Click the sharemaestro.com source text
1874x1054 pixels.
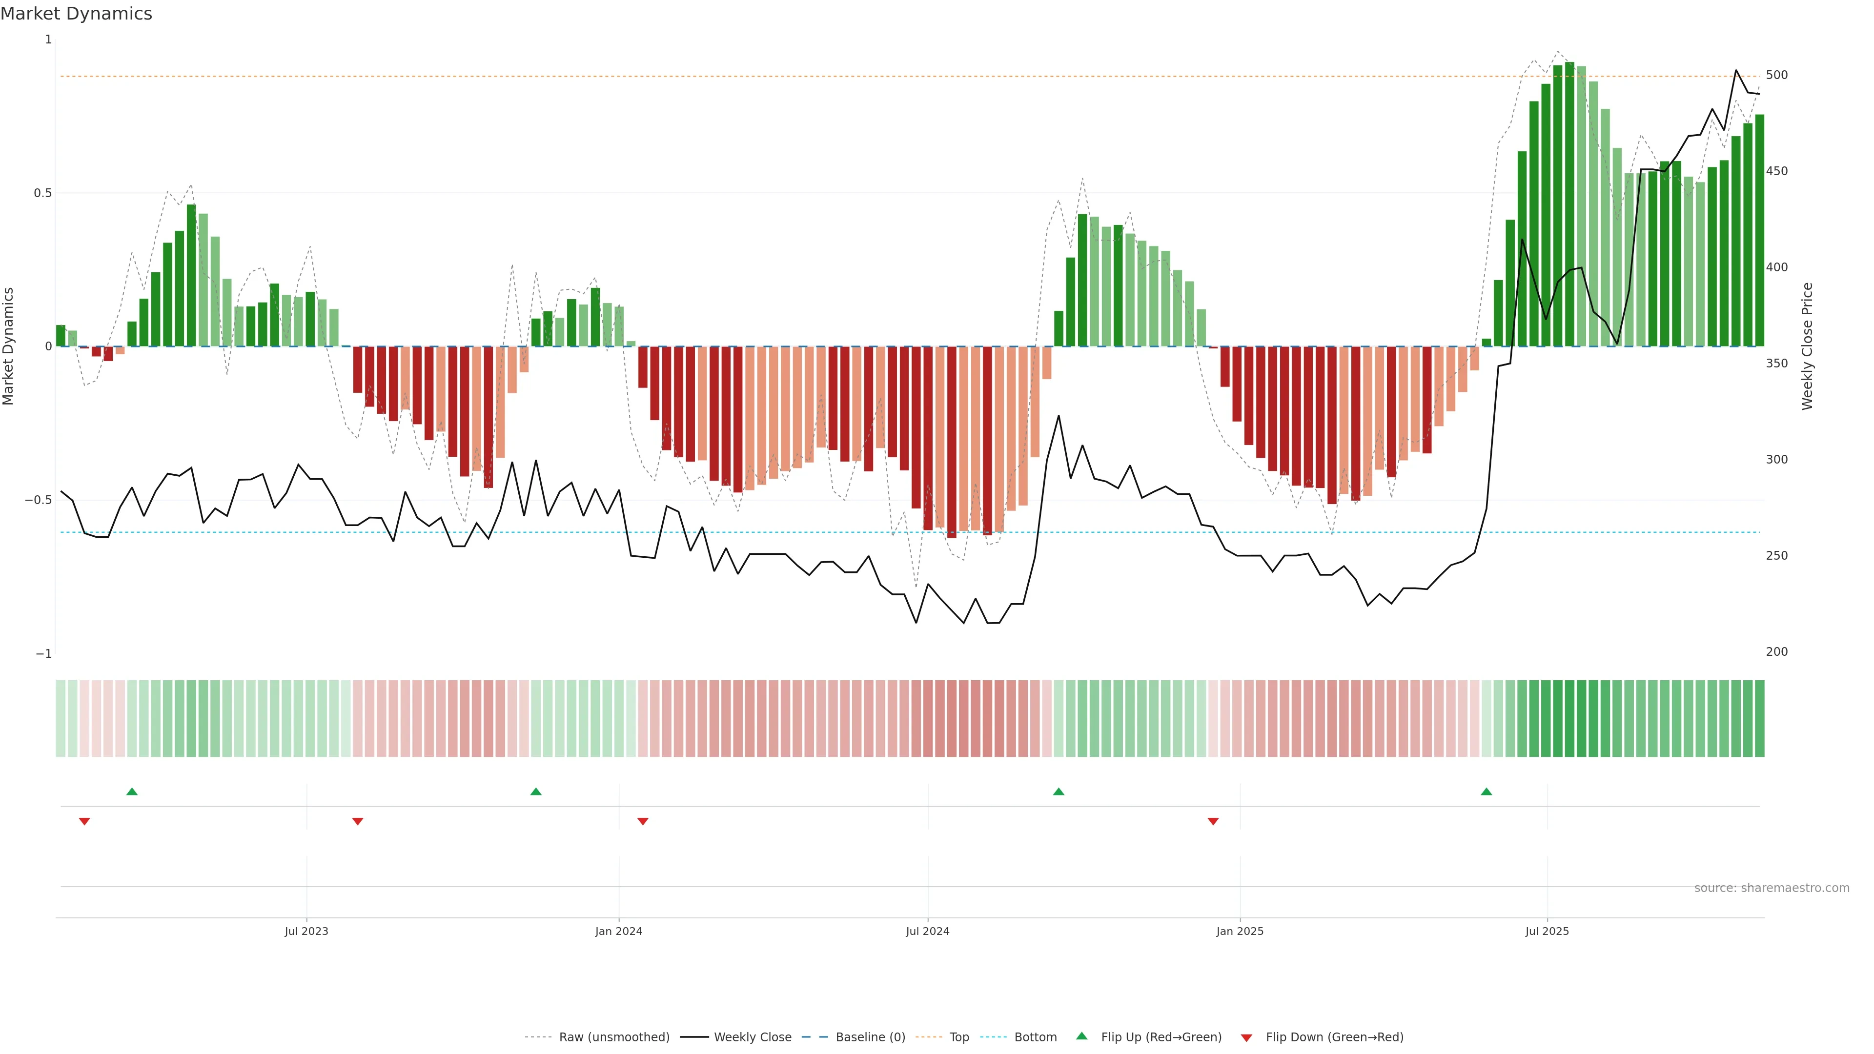point(1772,888)
